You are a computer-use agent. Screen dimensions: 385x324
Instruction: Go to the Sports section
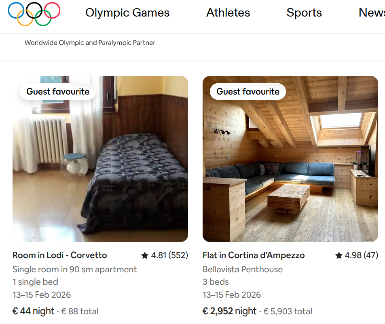click(304, 13)
